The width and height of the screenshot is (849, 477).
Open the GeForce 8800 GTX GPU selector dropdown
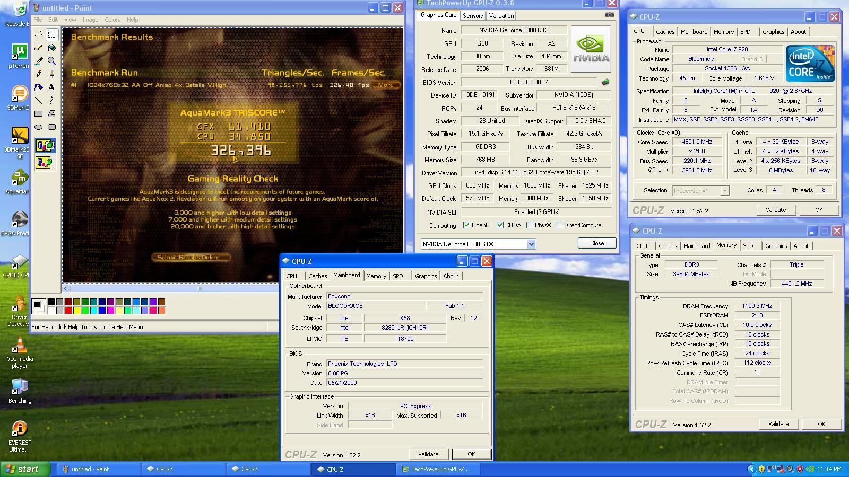[x=531, y=244]
